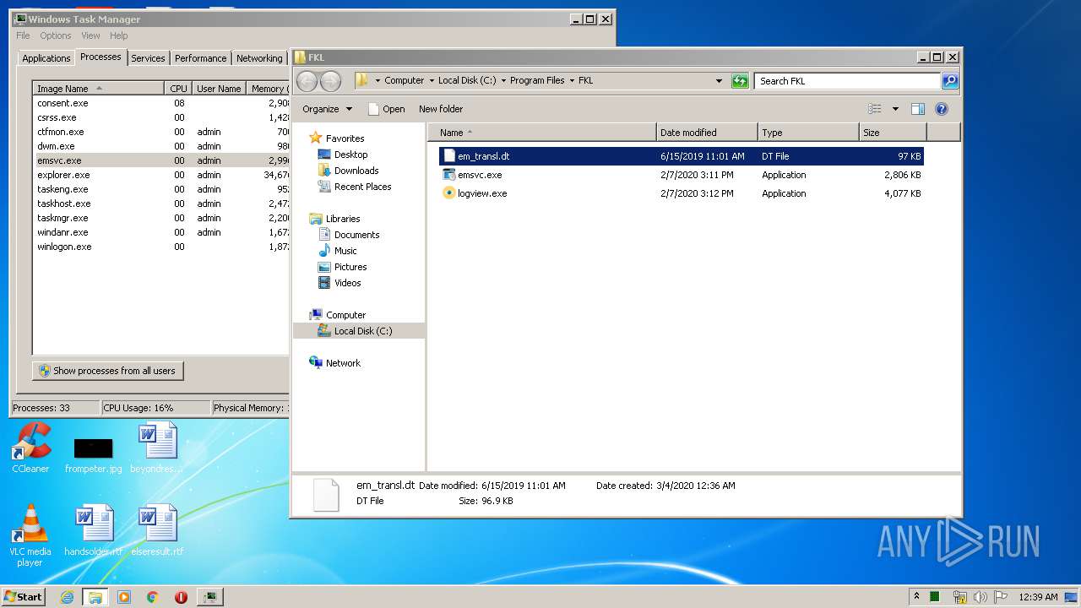Click the green Refresh button by address bar
The width and height of the screenshot is (1081, 608).
740,81
